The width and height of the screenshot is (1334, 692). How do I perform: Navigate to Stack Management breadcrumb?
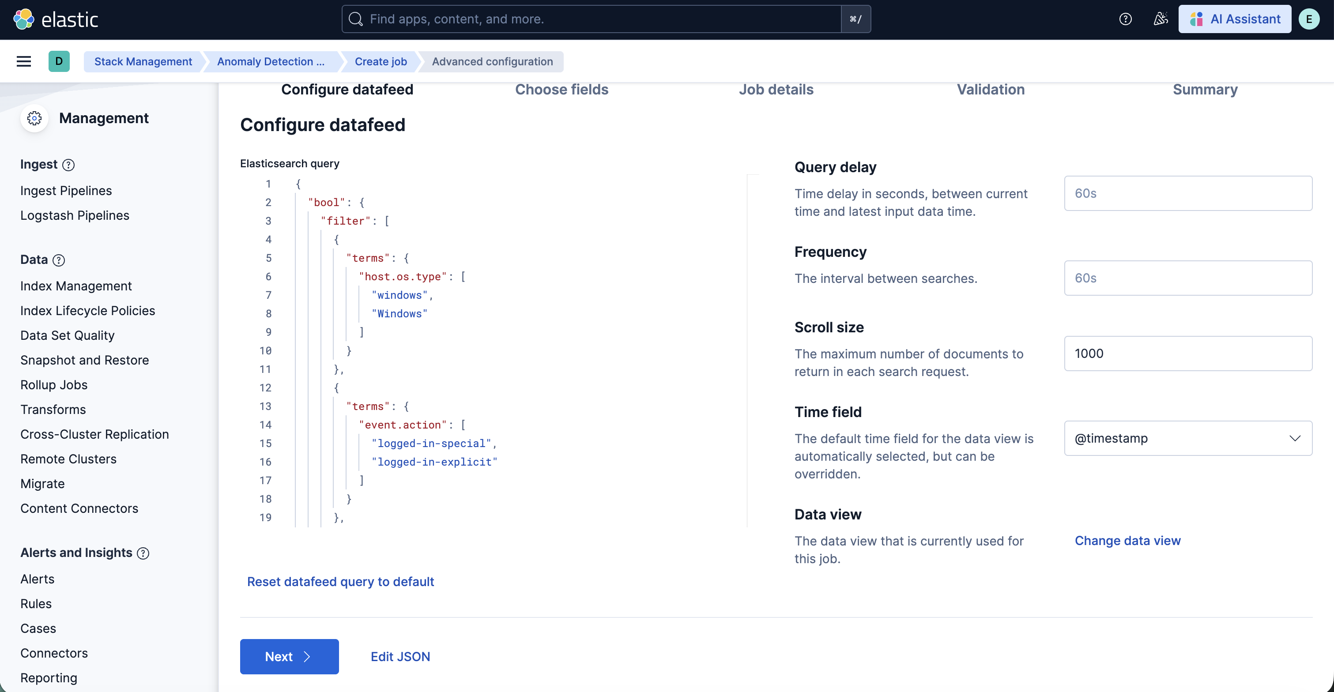(x=143, y=61)
